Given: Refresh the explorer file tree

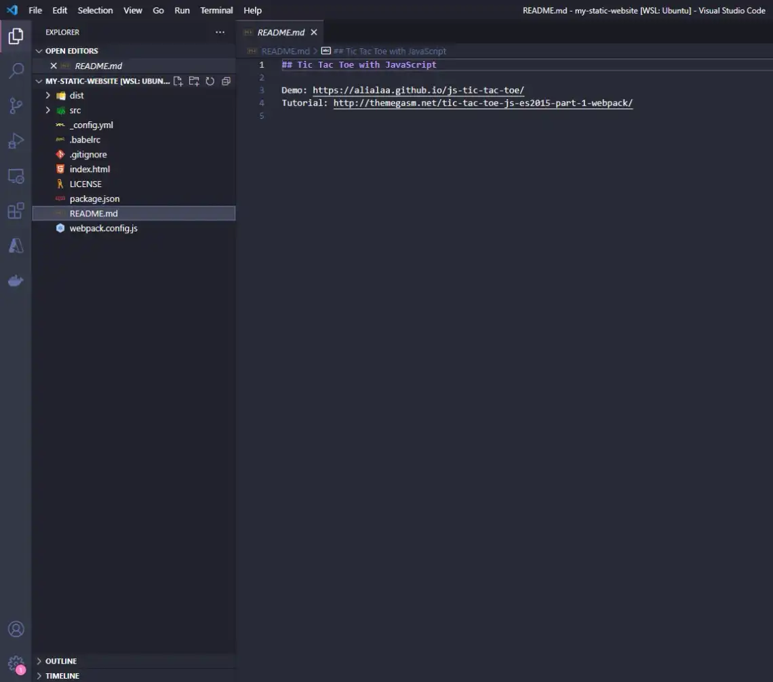Looking at the screenshot, I should point(210,81).
